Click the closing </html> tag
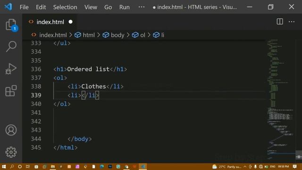 pyautogui.click(x=66, y=148)
